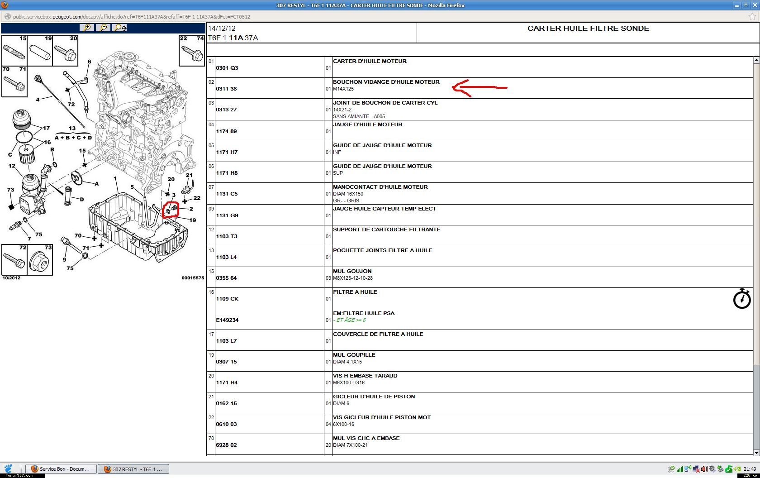Click the green signal bars tray icon
The width and height of the screenshot is (760, 478).
680,469
